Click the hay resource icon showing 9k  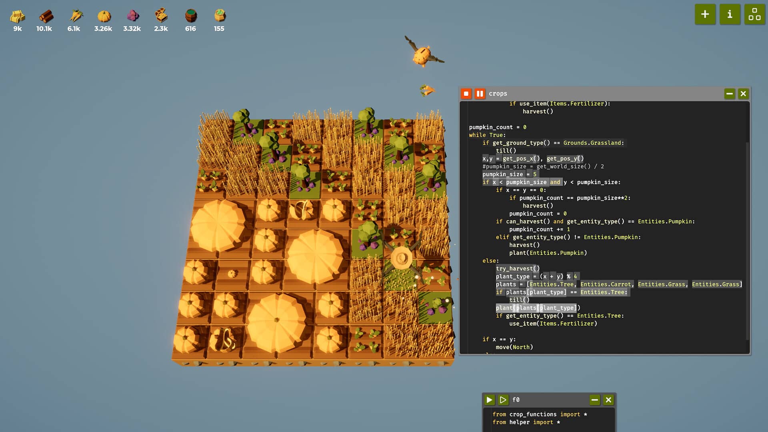click(17, 17)
